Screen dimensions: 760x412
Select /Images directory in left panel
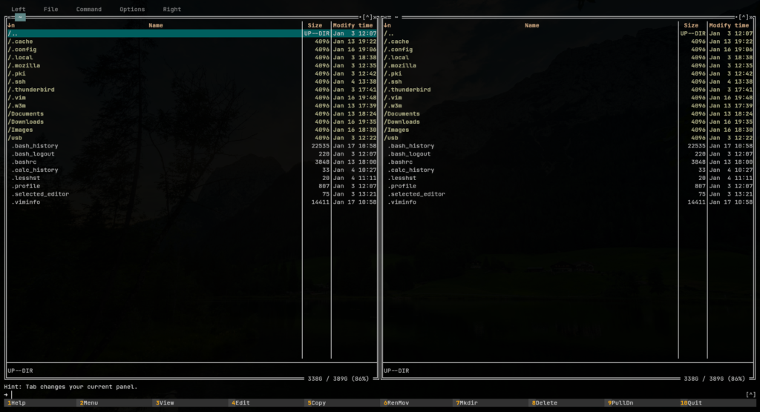coord(192,130)
